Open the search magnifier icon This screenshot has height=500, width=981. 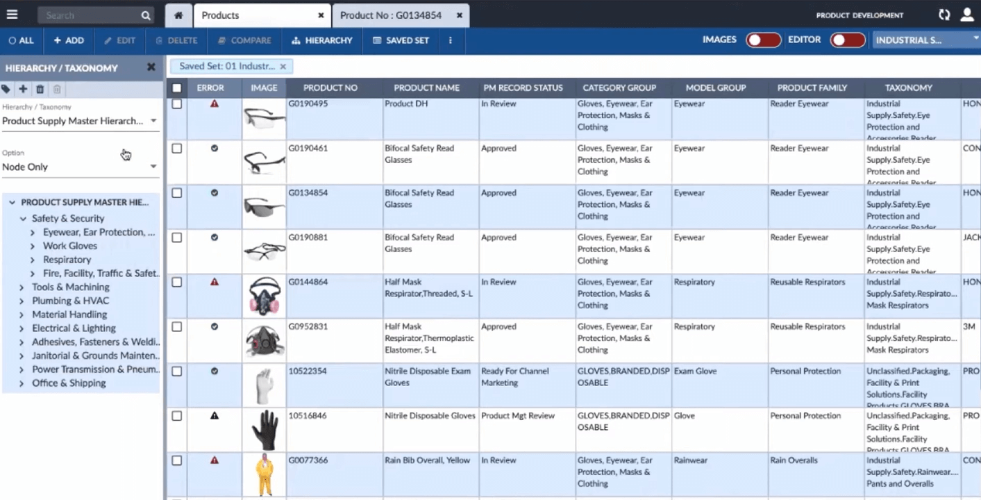click(x=145, y=15)
